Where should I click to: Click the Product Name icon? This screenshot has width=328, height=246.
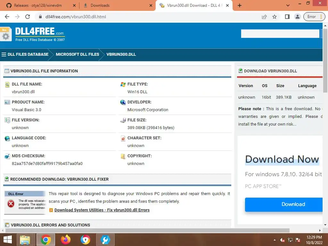pyautogui.click(x=7, y=102)
